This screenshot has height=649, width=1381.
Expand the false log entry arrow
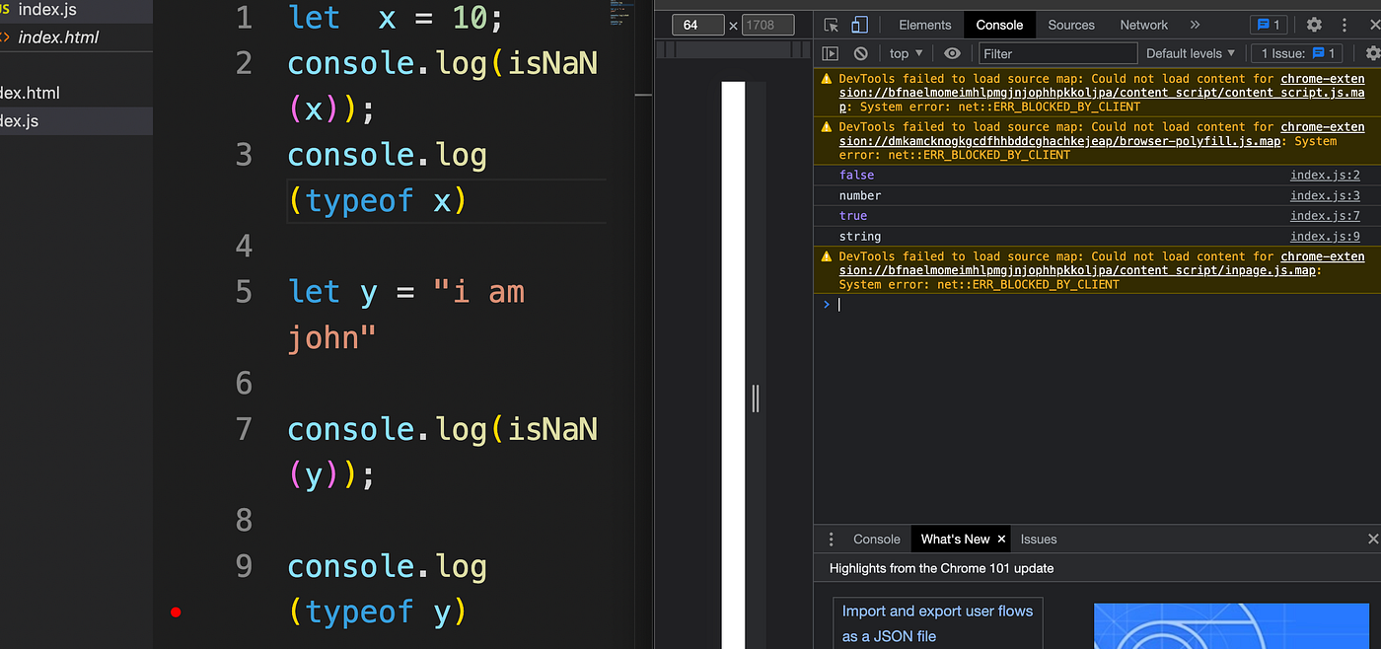tap(829, 175)
